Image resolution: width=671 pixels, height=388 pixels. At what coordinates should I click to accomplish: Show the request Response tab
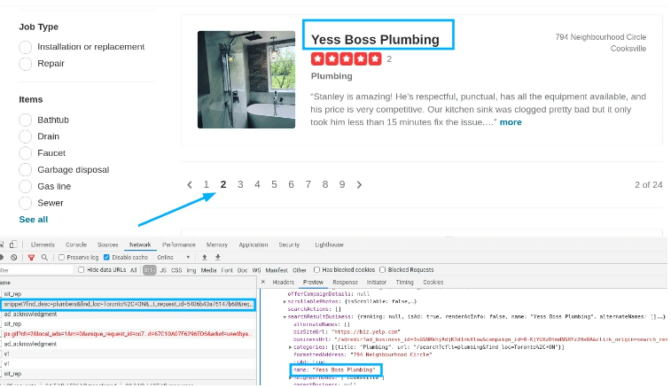tap(345, 283)
